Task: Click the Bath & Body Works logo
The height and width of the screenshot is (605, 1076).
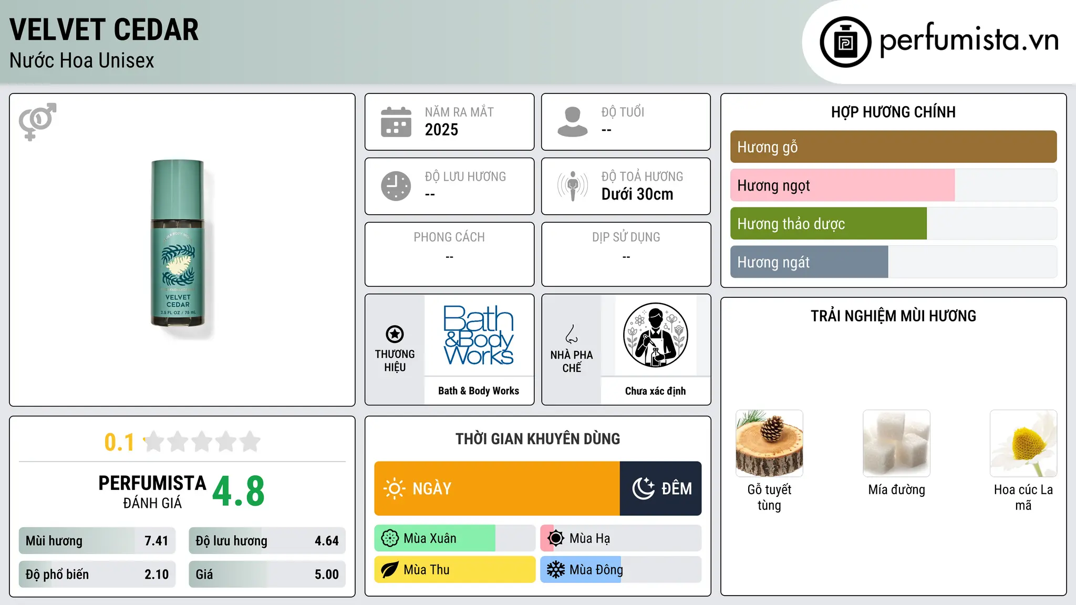Action: tap(479, 335)
